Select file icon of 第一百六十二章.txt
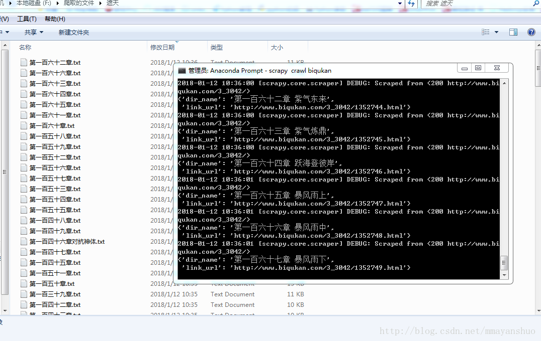This screenshot has height=341, width=541. pyautogui.click(x=24, y=63)
